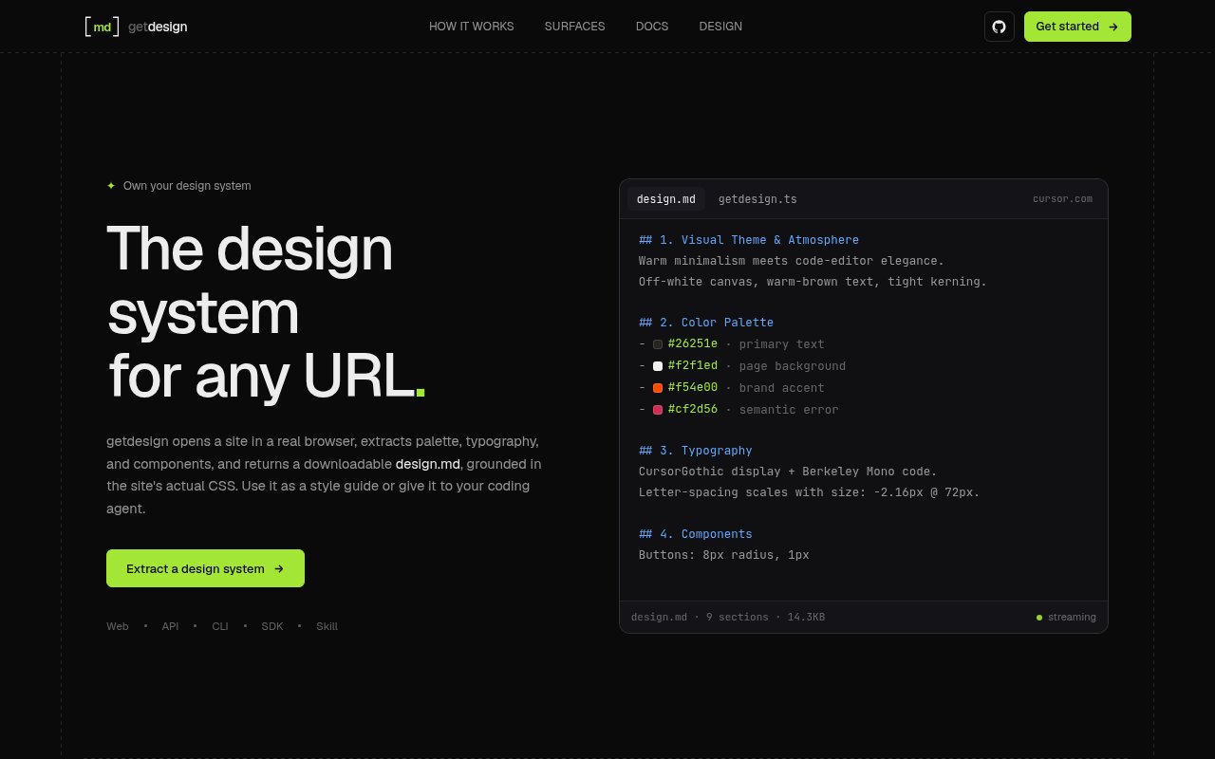
Task: Click the getdesign logo text
Action: [x=158, y=27]
